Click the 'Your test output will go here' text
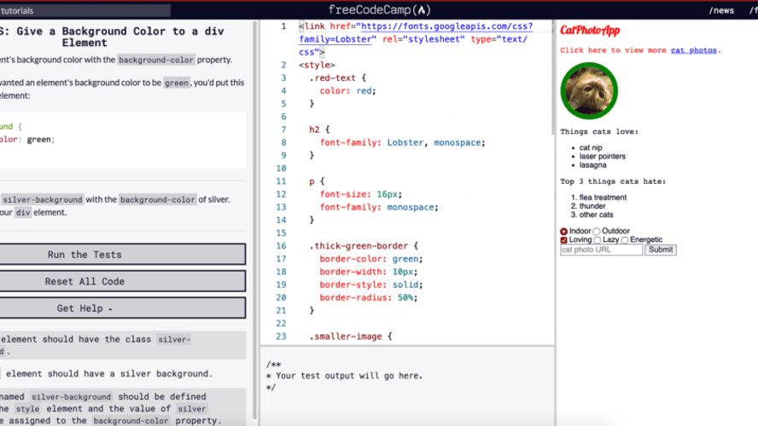Screen dimensions: 758x426 pos(348,376)
